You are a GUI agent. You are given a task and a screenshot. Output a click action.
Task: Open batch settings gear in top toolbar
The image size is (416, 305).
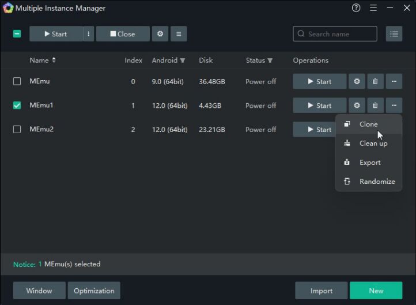tap(160, 34)
